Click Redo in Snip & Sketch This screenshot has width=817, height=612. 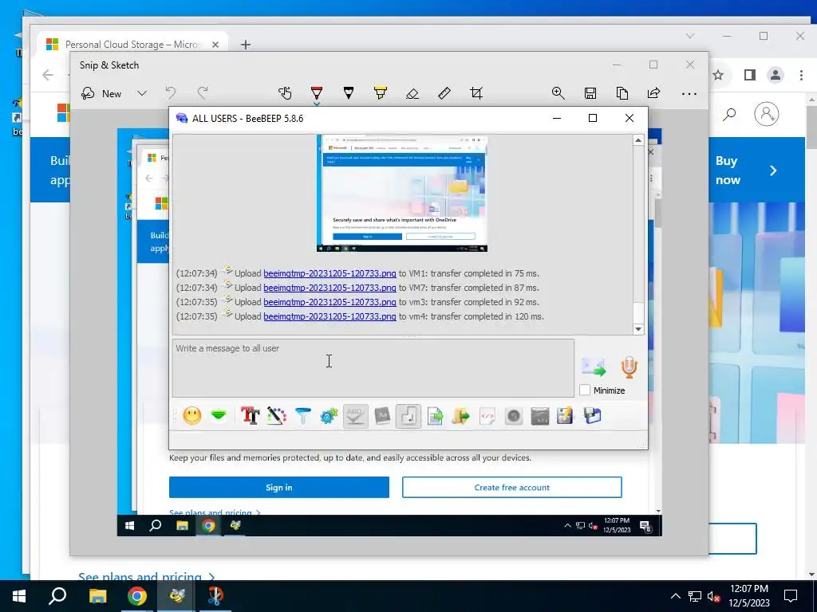[x=203, y=93]
